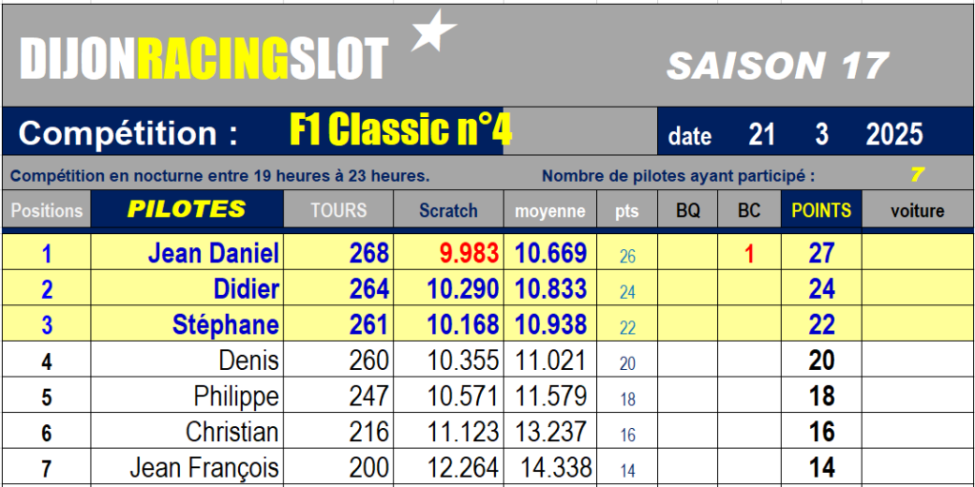Select the Jean Daniel pilot cell
975x487 pixels.
click(188, 252)
